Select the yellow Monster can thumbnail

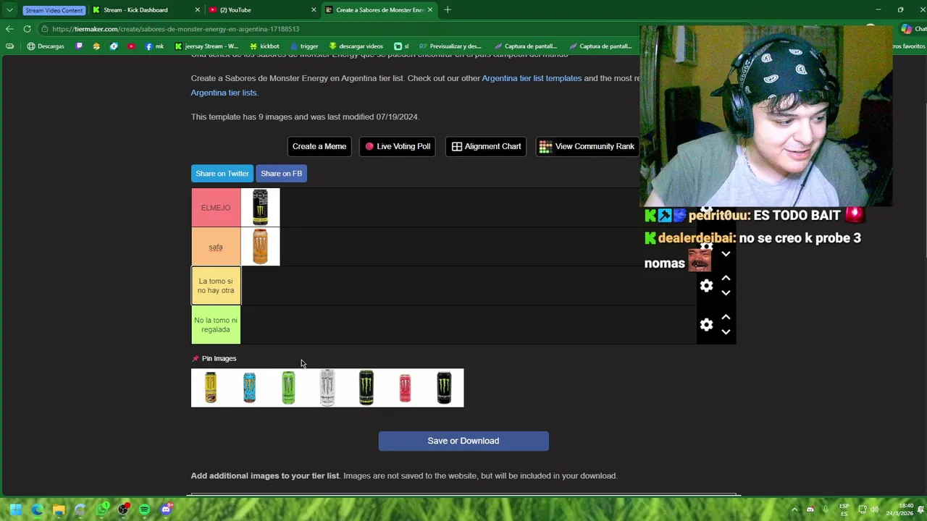(211, 388)
